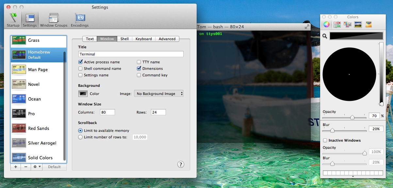
Task: Uncheck the Dimensions checkbox
Action: [x=139, y=69]
